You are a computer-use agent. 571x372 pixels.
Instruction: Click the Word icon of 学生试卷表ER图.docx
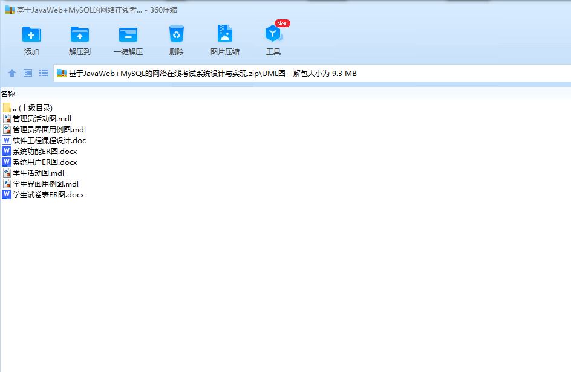click(7, 195)
